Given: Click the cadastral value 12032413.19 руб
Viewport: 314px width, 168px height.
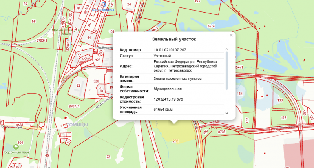Looking at the screenshot, I should (169, 99).
